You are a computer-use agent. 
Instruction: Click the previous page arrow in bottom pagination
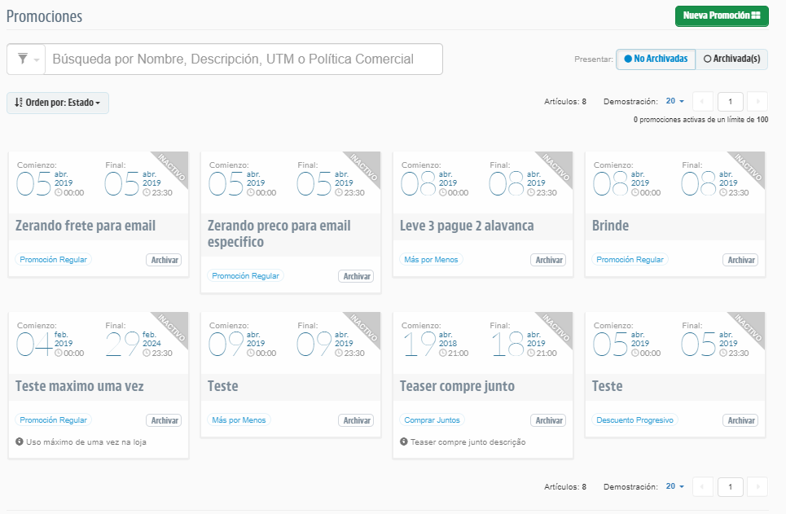pyautogui.click(x=702, y=486)
